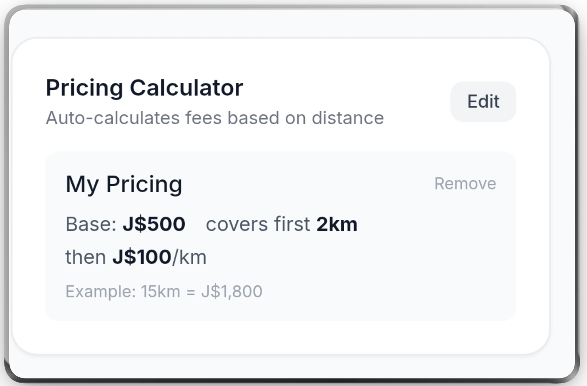The width and height of the screenshot is (587, 386).
Task: Click the Remove link on My Pricing
Action: [x=465, y=183]
